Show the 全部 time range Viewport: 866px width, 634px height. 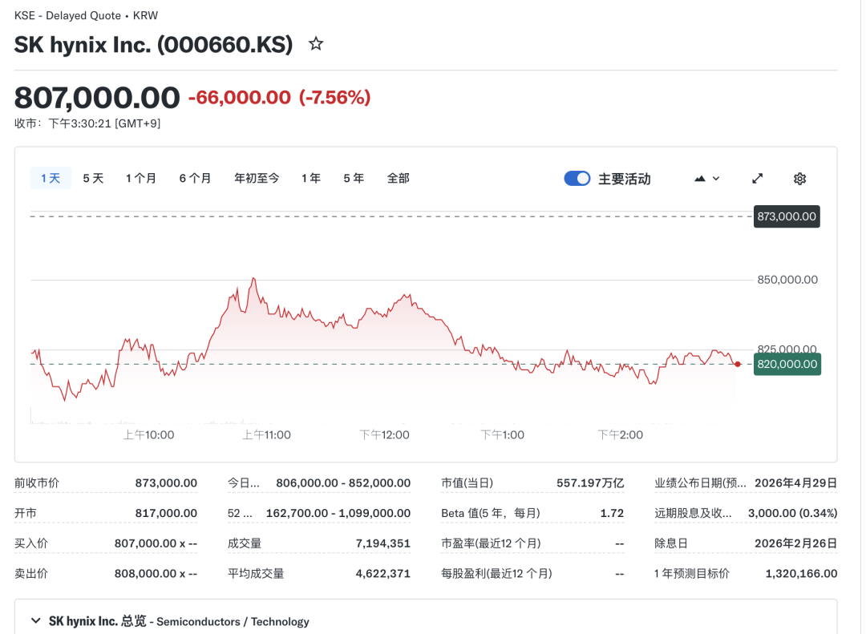(399, 178)
